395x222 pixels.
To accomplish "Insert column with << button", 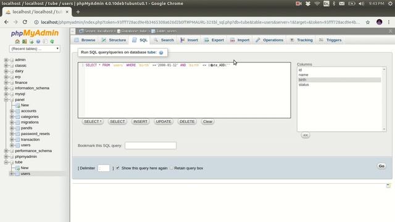I will [x=306, y=136].
